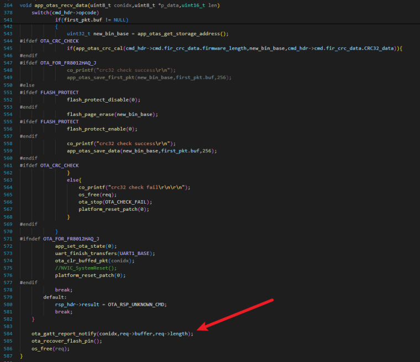Click #ifndef OTA_FOR_FR8012HAQ_J on line 571
The width and height of the screenshot is (420, 362).
[60, 238]
